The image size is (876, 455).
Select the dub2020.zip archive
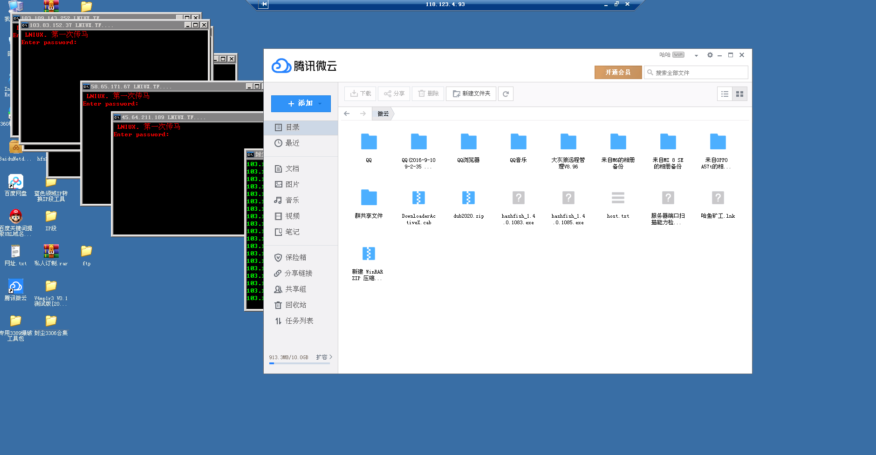click(x=468, y=198)
